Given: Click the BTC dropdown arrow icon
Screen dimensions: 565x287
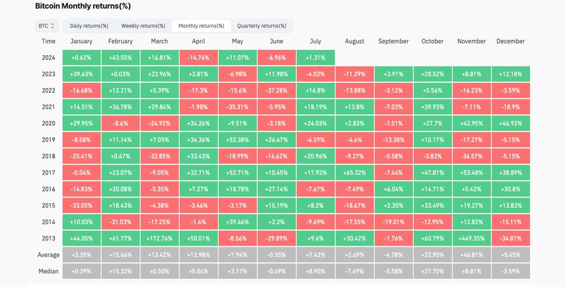Looking at the screenshot, I should [x=53, y=26].
